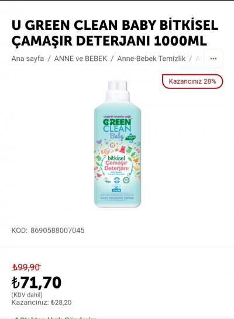This screenshot has height=319, width=234.
Task: Click the white bottle cap in image
Action: pyautogui.click(x=118, y=91)
